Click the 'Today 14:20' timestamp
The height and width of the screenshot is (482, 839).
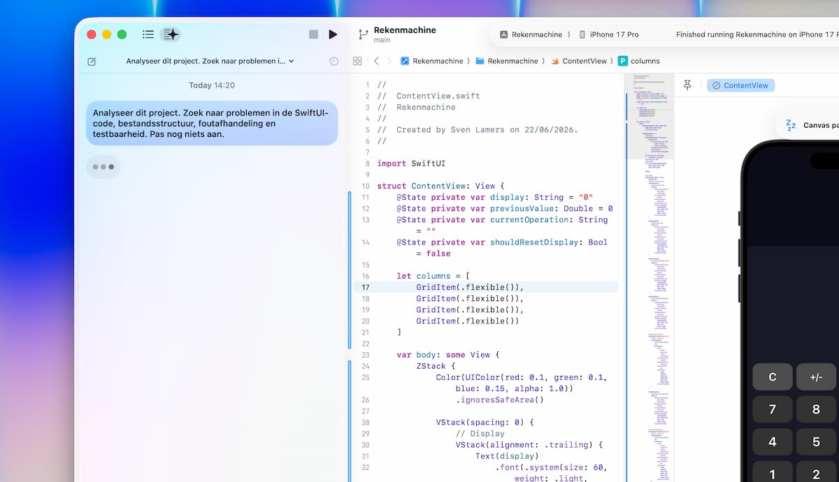(212, 85)
